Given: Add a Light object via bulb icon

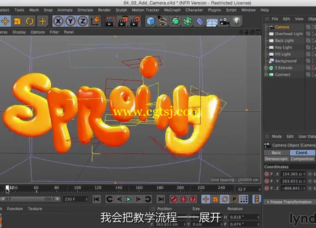Looking at the screenshot, I should 236,21.
